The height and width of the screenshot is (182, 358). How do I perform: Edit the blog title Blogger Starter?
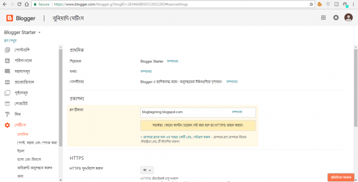(172, 61)
